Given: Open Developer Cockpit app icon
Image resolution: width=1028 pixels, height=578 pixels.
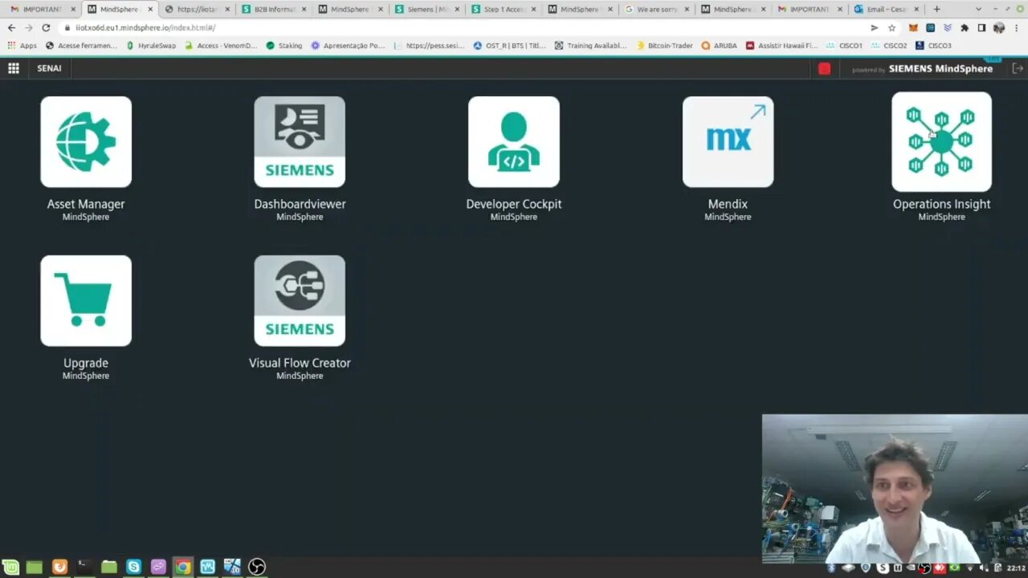Looking at the screenshot, I should tap(514, 142).
